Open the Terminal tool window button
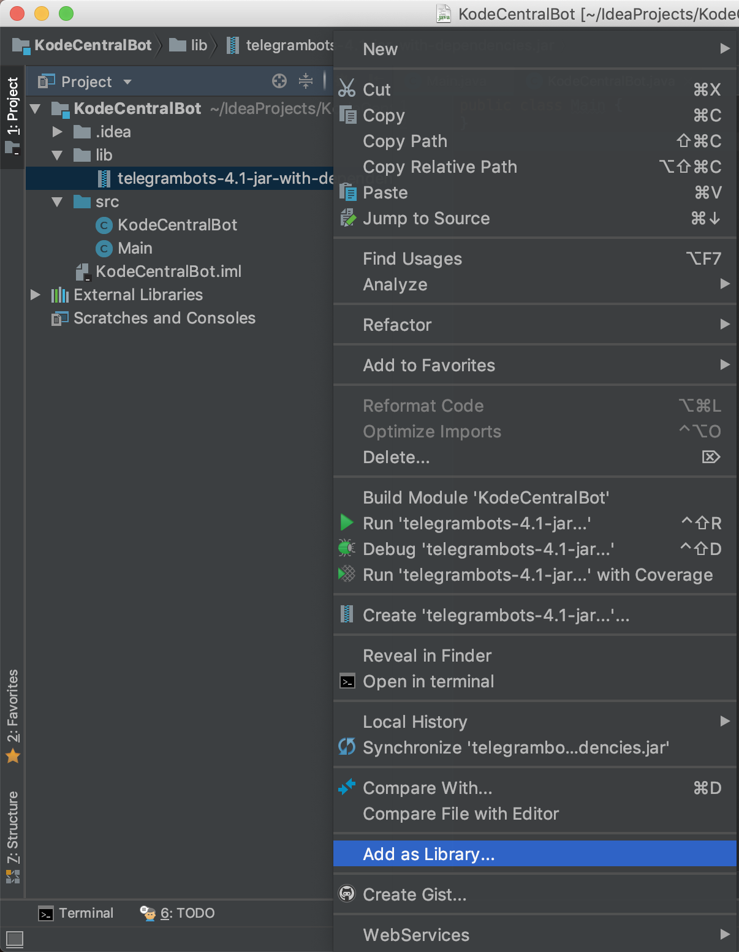 point(76,913)
